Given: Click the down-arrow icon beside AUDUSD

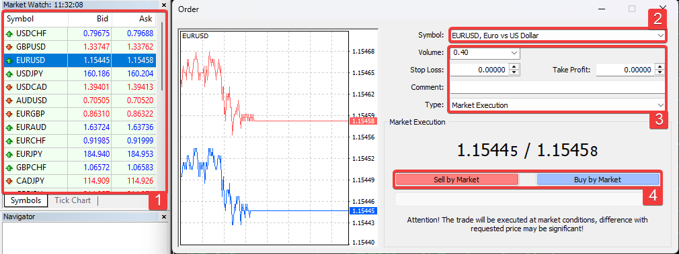Looking at the screenshot, I should coord(9,101).
